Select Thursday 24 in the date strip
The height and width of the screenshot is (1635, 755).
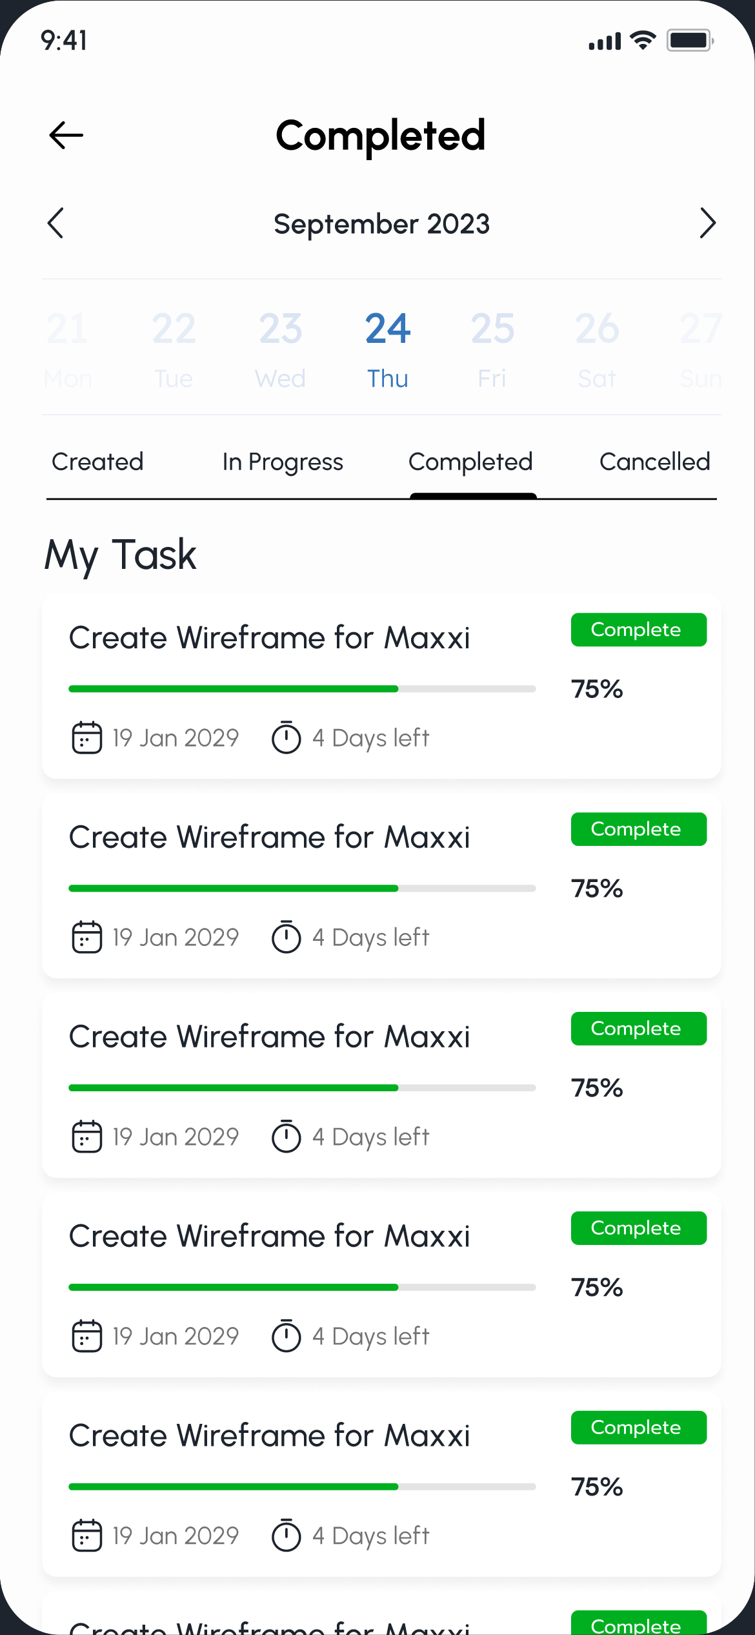click(387, 349)
